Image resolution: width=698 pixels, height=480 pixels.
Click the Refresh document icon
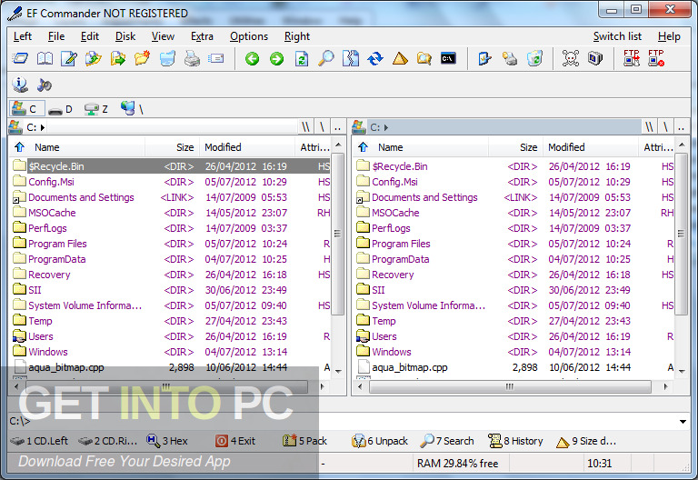tap(302, 58)
